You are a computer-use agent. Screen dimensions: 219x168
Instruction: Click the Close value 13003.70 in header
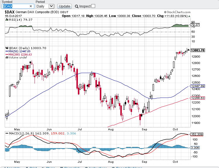pos(149,16)
